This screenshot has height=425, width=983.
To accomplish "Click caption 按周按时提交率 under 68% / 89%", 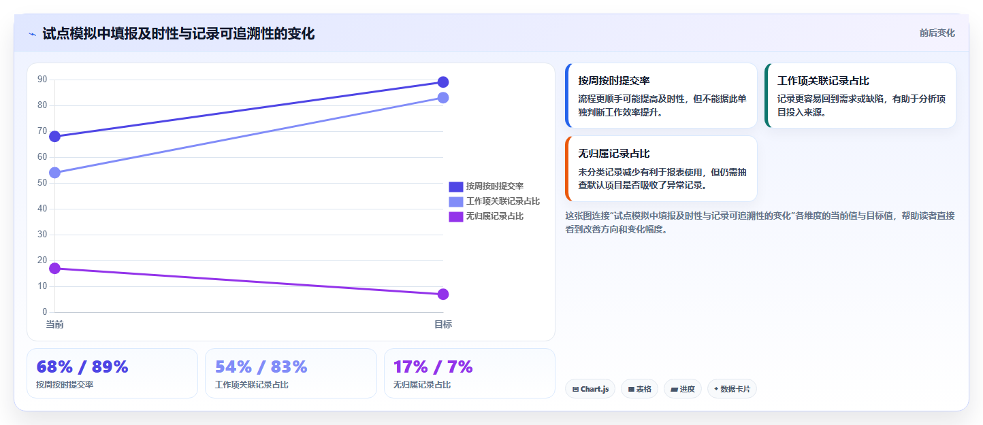I will (65, 385).
